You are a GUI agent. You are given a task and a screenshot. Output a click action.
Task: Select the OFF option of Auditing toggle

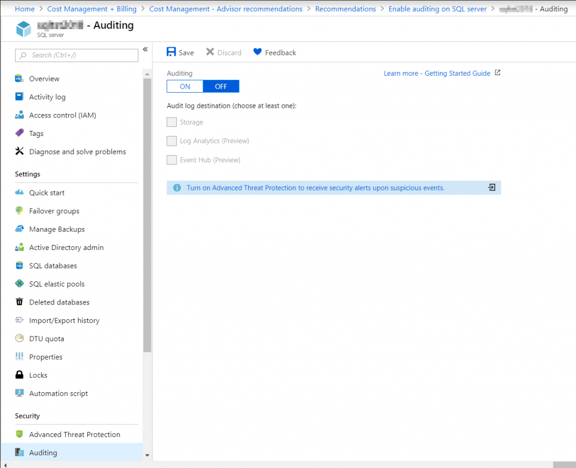(220, 86)
